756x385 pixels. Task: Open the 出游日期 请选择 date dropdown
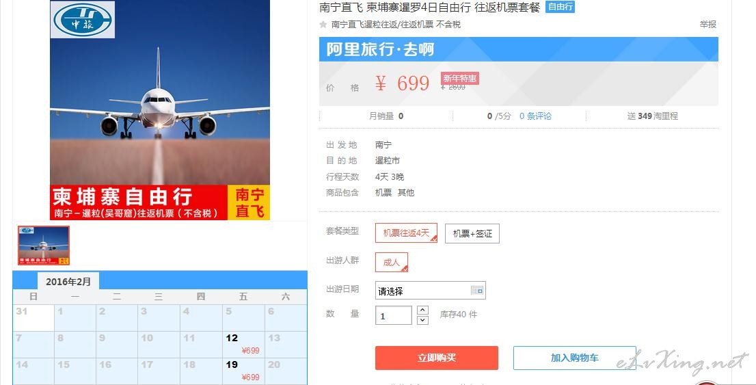click(430, 291)
